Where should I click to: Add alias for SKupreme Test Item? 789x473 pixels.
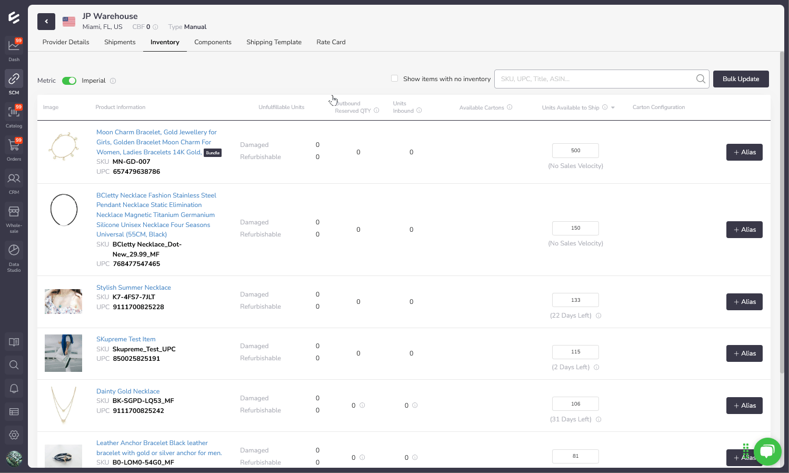point(744,353)
